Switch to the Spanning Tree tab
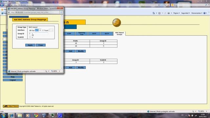210x118 pixels. tap(82, 33)
